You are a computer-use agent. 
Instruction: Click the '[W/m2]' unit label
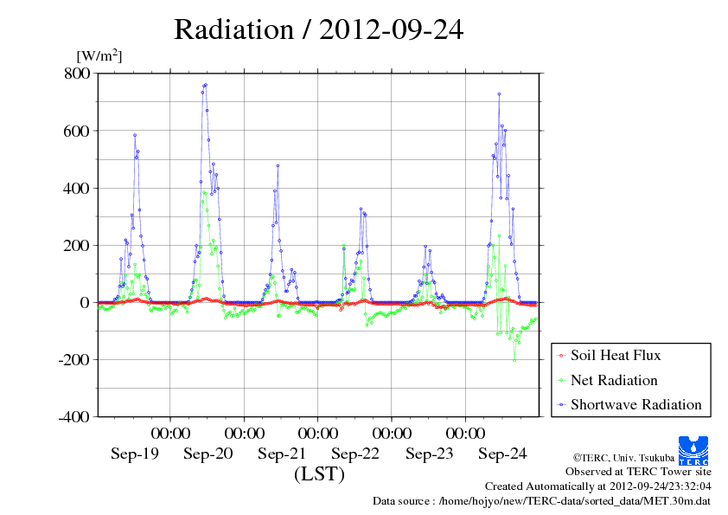99,55
